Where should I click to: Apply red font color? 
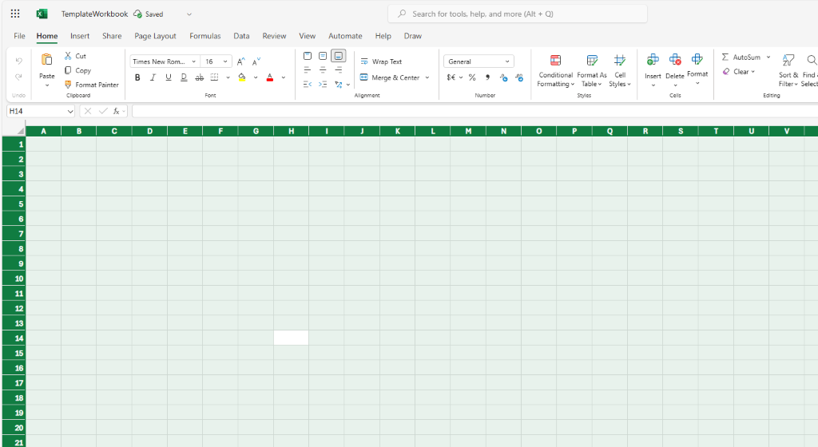270,77
